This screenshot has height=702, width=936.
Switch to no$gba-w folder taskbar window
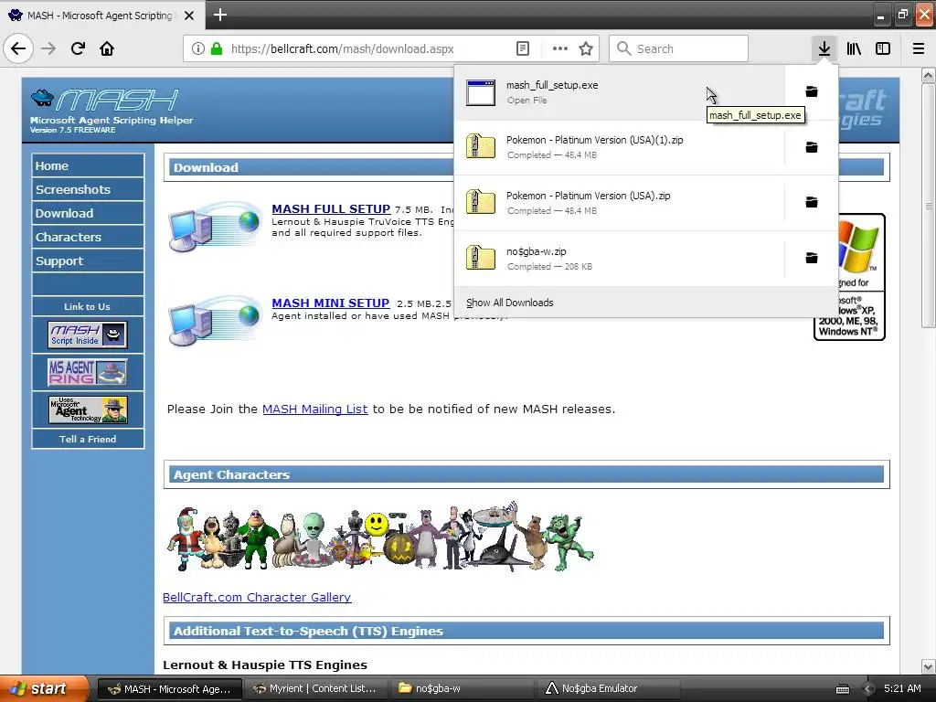coord(462,688)
